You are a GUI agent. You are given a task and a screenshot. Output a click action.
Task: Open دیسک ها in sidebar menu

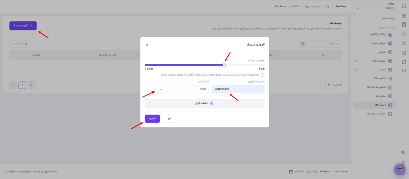point(374,105)
